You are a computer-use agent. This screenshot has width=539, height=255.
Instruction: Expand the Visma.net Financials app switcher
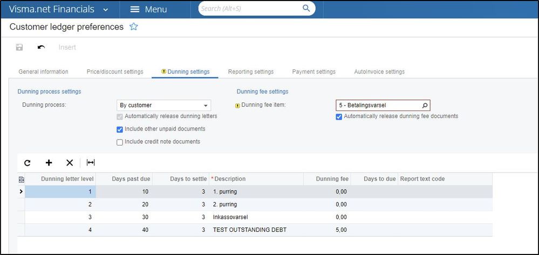tap(105, 10)
